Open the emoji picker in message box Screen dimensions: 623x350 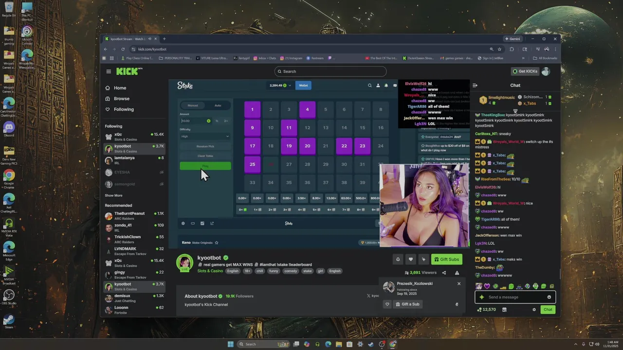click(x=549, y=297)
